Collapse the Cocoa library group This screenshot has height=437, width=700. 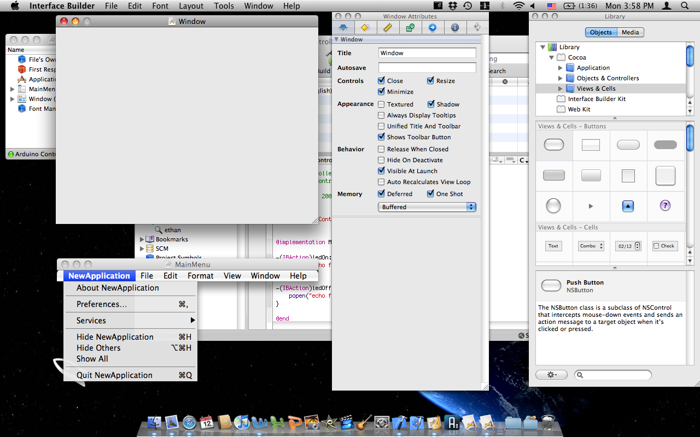[x=551, y=57]
